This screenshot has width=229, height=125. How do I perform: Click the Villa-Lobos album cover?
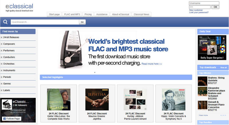click(x=59, y=100)
